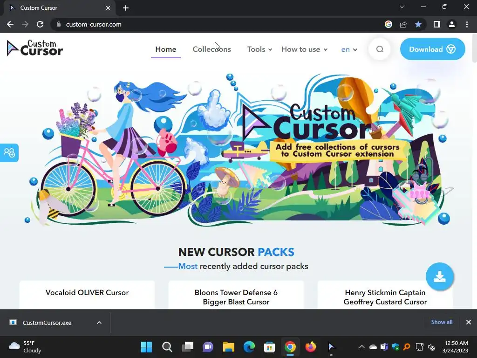Go back with browser back arrow
The height and width of the screenshot is (358, 477).
pyautogui.click(x=10, y=24)
